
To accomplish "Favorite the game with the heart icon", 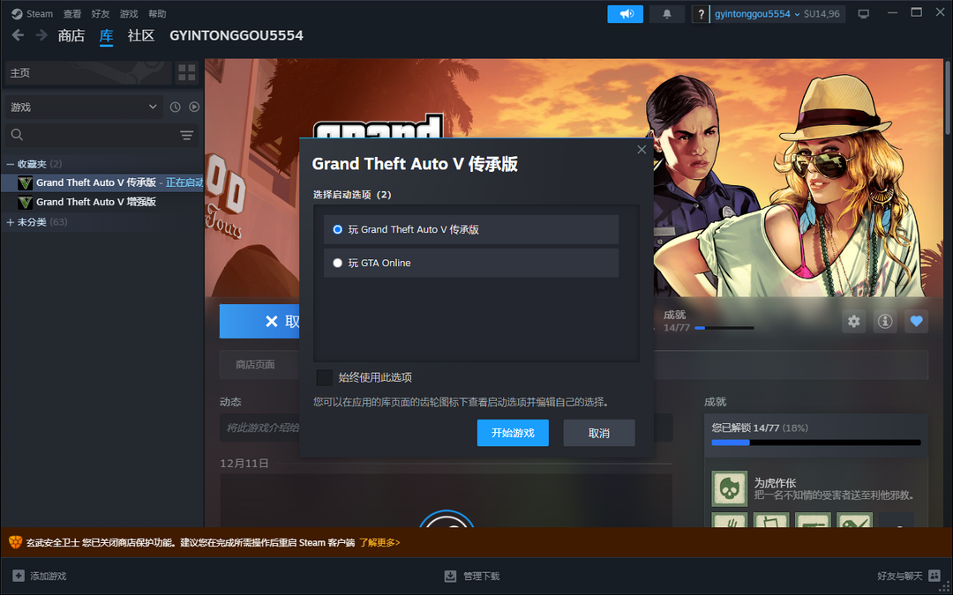I will pos(916,321).
